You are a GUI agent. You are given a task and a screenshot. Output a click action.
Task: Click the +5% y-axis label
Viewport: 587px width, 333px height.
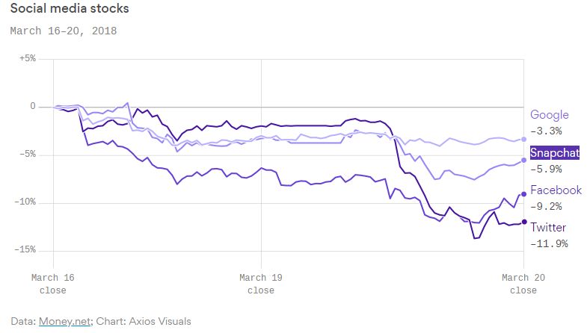[26, 58]
